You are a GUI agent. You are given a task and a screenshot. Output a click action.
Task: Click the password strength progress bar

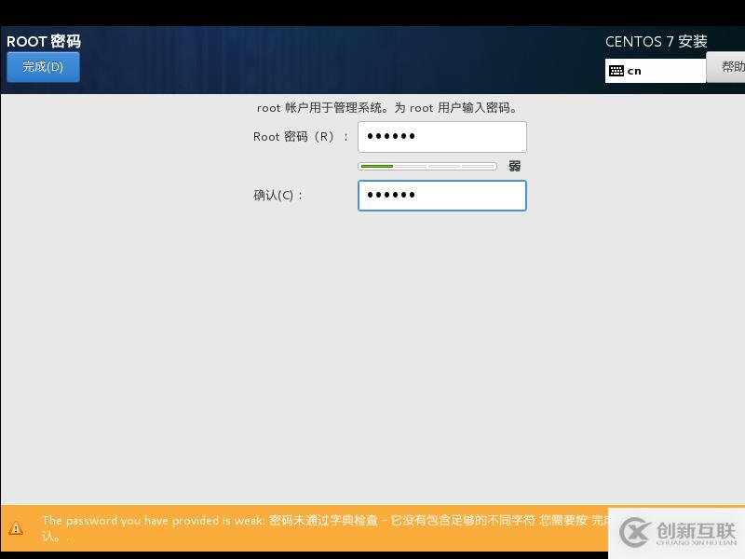pyautogui.click(x=427, y=165)
